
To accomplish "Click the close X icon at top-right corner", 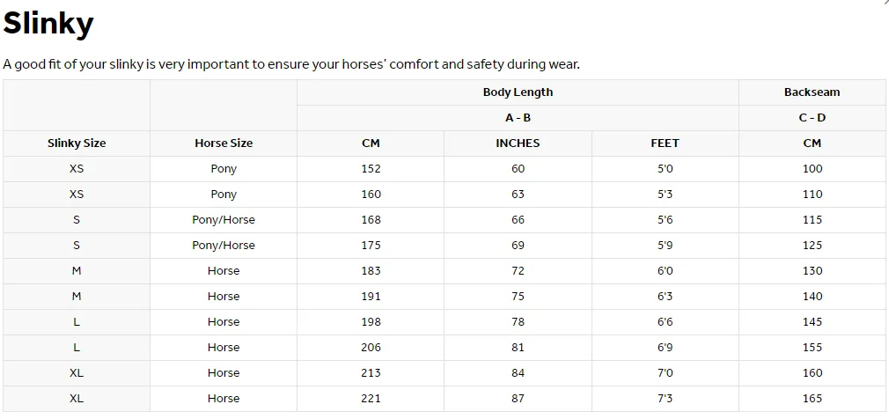I will pyautogui.click(x=885, y=3).
